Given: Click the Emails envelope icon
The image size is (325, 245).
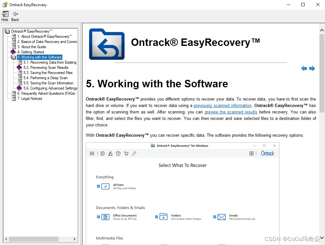Looking at the screenshot, I should (222, 217).
